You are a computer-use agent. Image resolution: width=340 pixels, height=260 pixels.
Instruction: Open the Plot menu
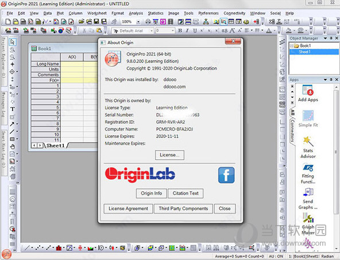[60, 13]
